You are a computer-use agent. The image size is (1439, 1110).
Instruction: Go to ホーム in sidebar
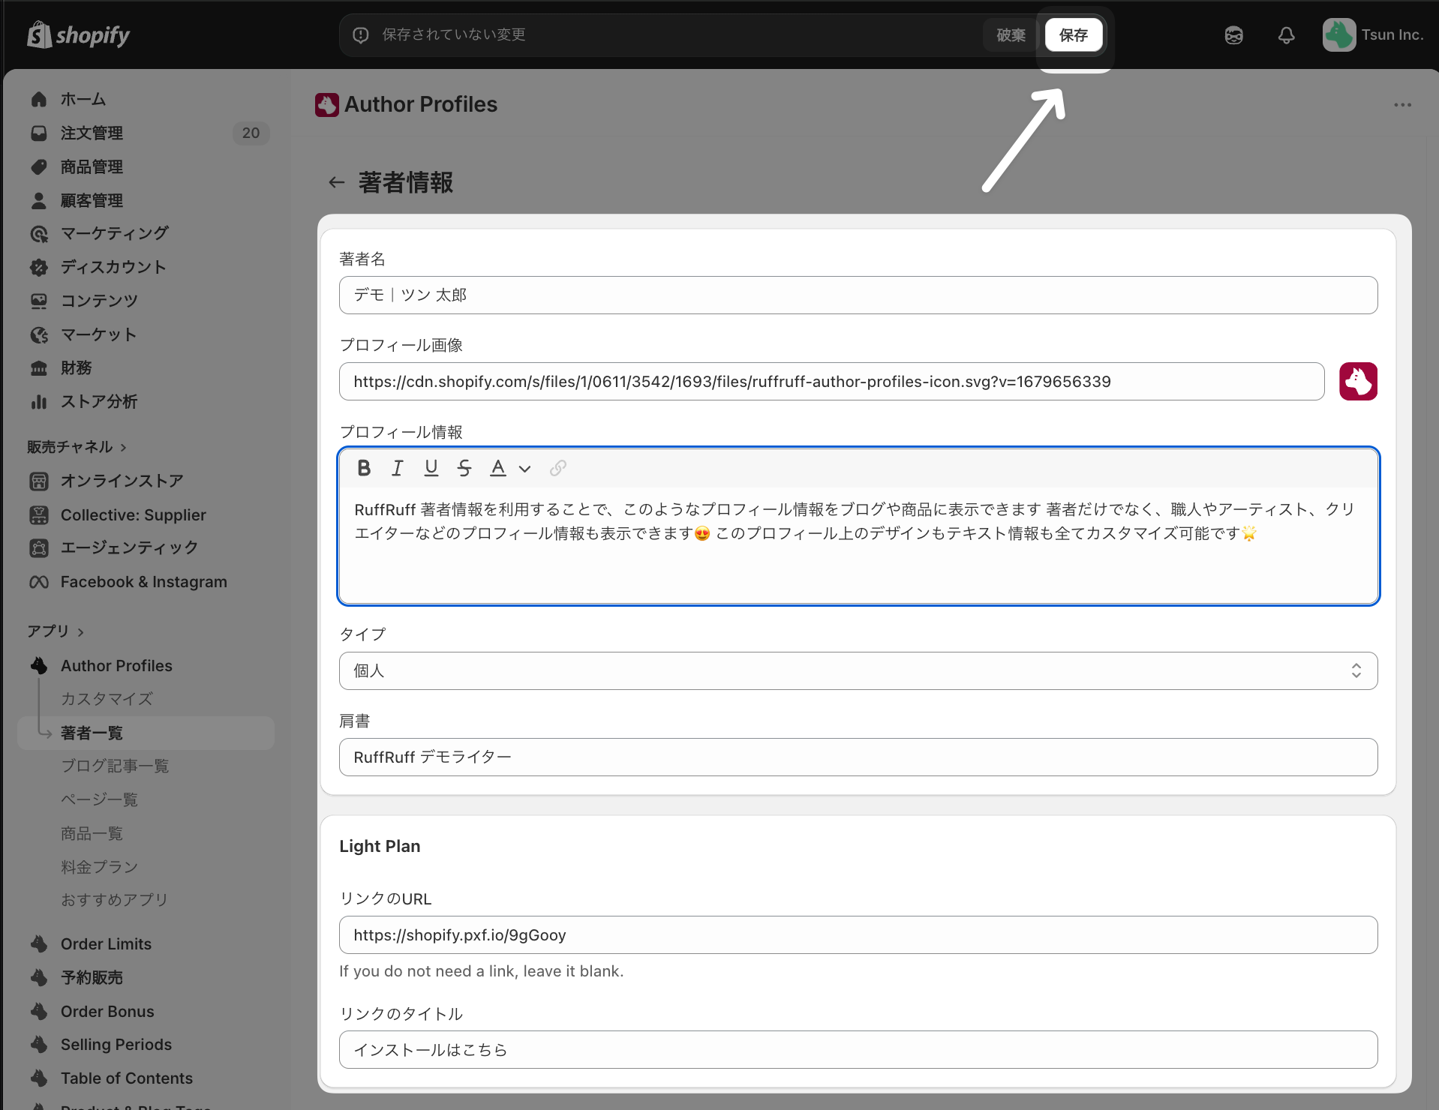(x=83, y=99)
